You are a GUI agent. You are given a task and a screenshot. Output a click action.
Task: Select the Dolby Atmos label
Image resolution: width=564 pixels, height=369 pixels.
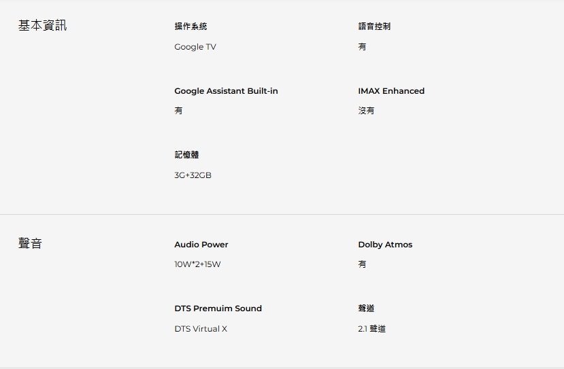(385, 245)
